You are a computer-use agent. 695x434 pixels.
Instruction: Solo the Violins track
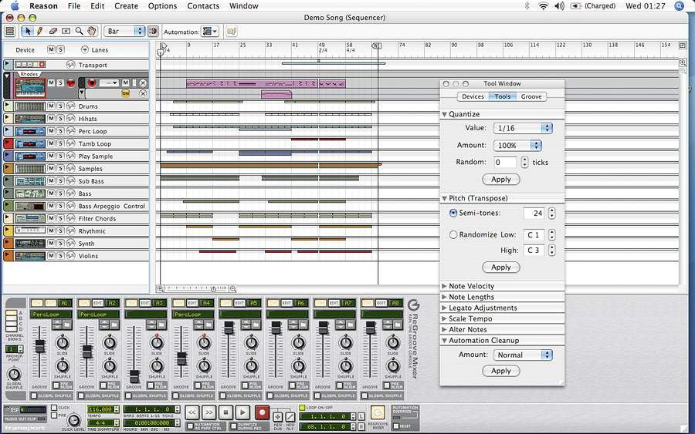pyautogui.click(x=60, y=256)
